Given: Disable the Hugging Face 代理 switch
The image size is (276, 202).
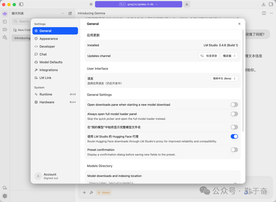Looking at the screenshot, I should click(234, 137).
